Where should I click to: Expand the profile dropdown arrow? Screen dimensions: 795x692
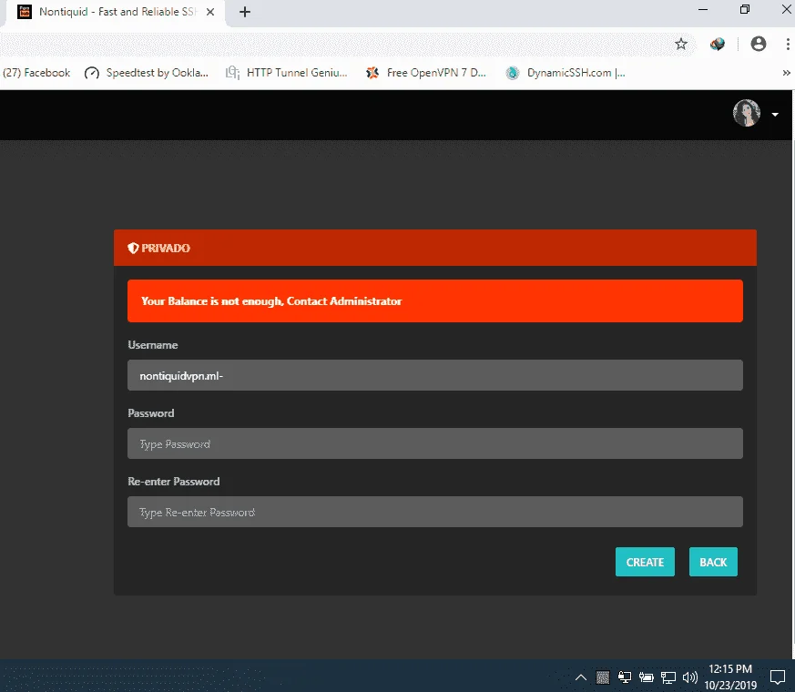[775, 115]
